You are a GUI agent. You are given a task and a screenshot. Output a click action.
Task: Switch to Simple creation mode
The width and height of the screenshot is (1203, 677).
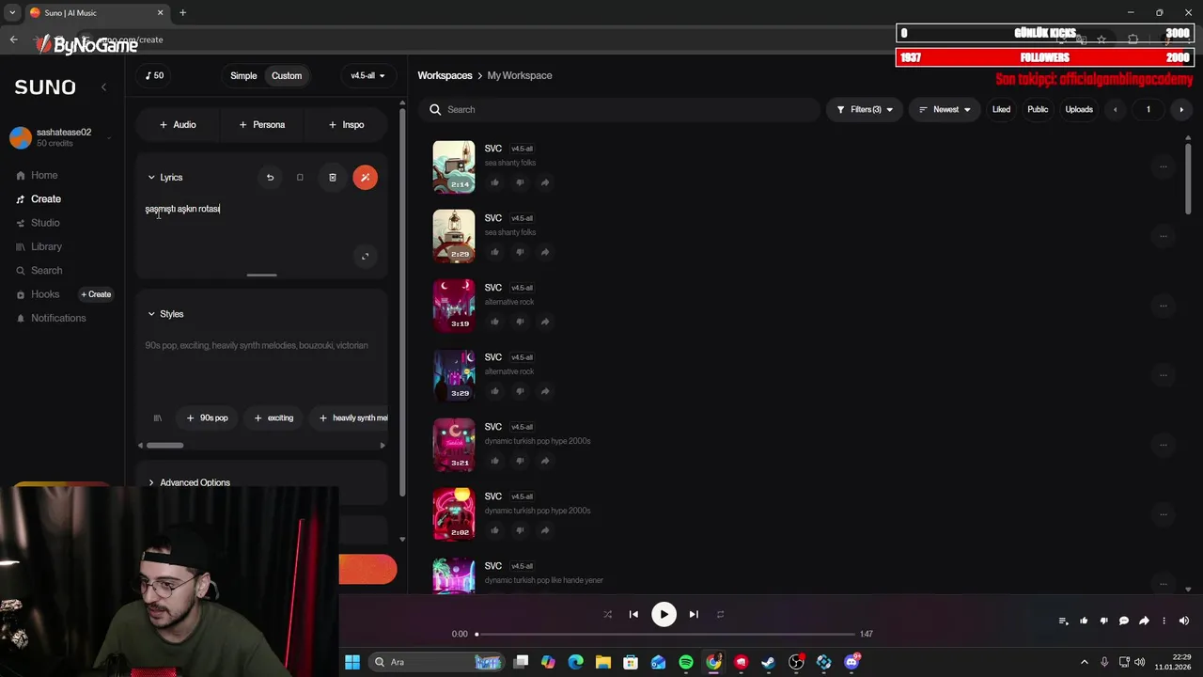243,76
